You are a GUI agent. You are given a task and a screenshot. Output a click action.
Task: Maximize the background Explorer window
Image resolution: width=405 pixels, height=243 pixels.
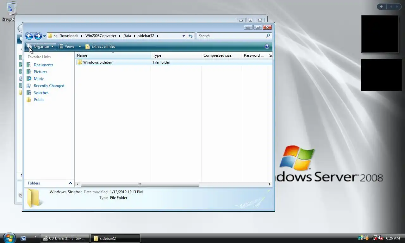click(250, 20)
